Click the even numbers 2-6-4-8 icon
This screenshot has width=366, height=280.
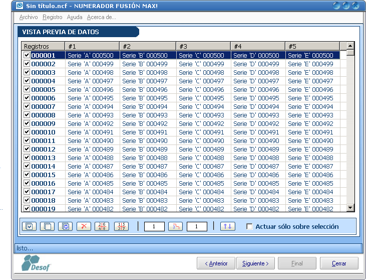point(102,226)
